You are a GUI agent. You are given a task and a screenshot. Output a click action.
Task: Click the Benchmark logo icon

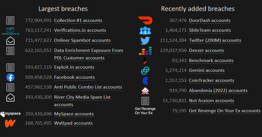coord(145,61)
